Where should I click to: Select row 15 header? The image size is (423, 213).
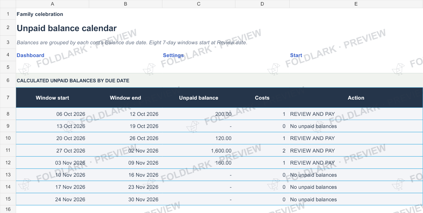[x=8, y=199]
